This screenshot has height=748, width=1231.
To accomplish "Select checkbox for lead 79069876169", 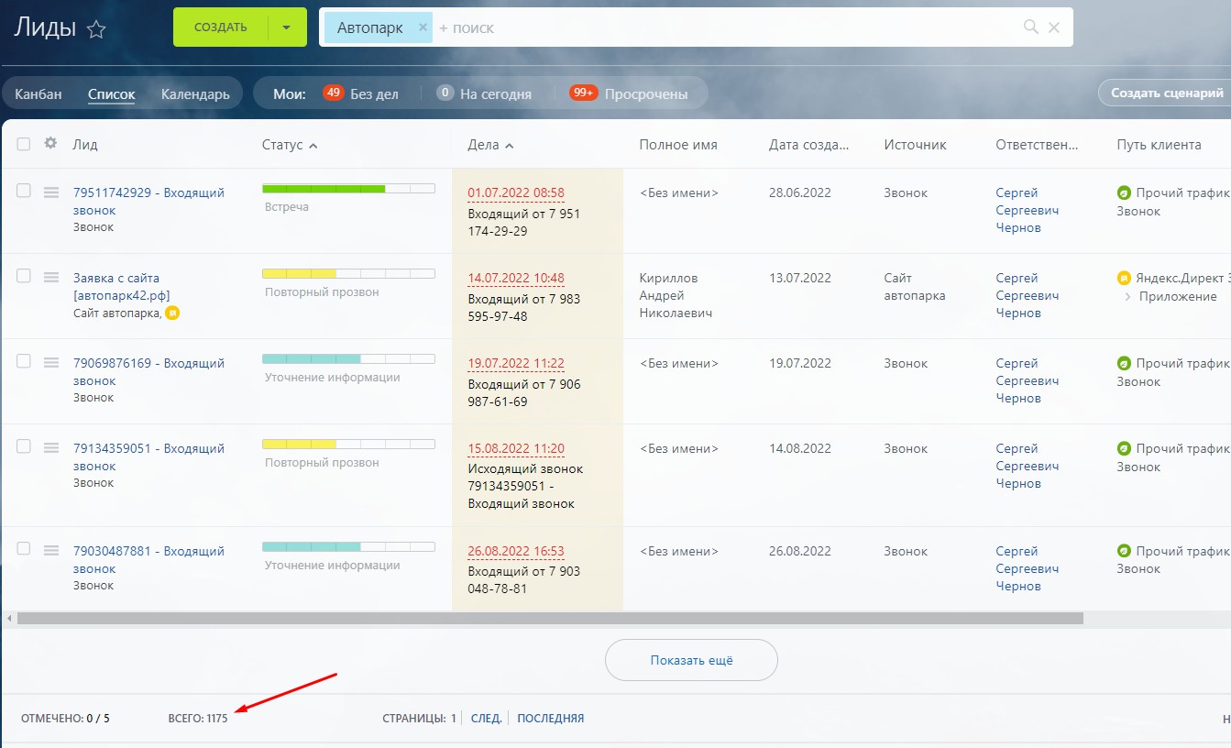I will pos(24,361).
